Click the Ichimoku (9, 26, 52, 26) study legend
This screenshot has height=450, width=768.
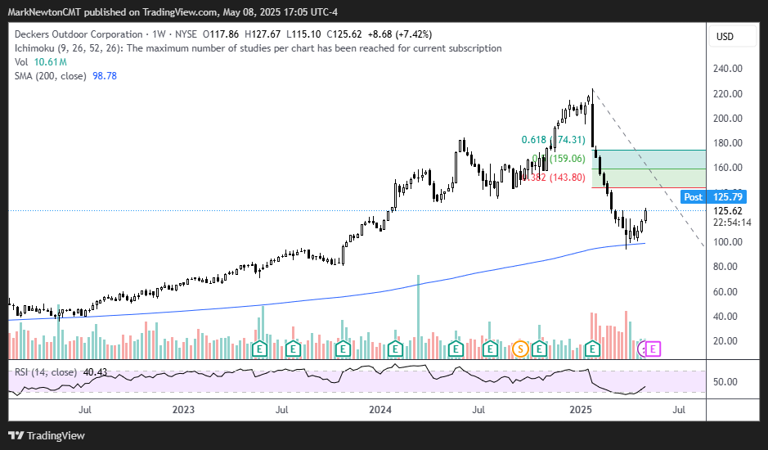pyautogui.click(x=258, y=48)
